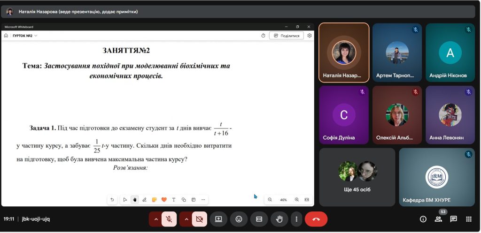
Task: Toggle the camera off button
Action: (199, 219)
